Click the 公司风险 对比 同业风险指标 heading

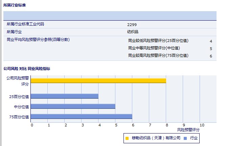coord(27,69)
